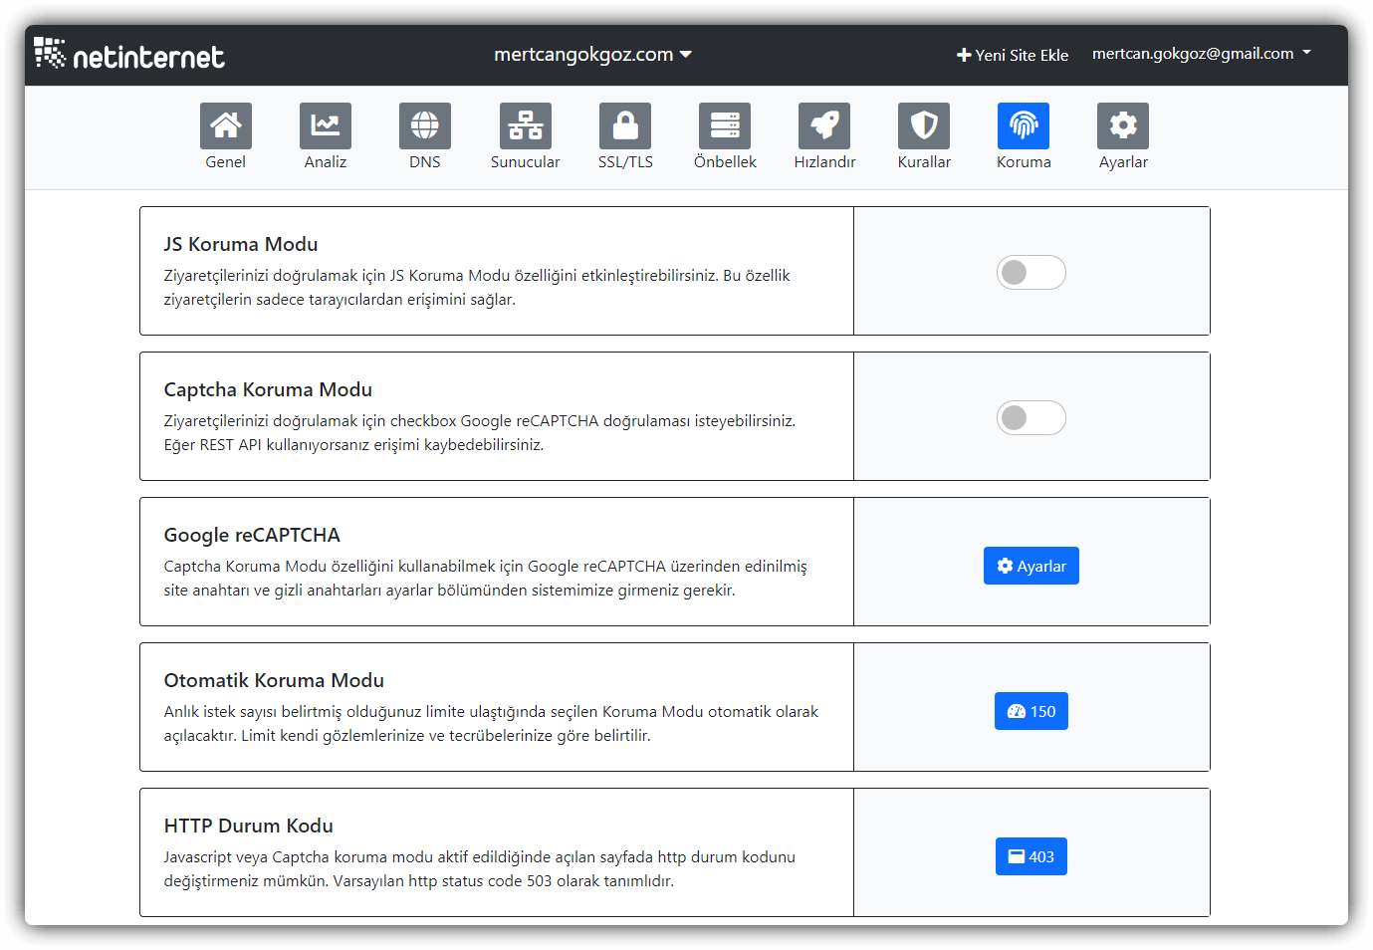Open the mertcan.gokgoz@gmail.com account menu
Screen dimensions: 1373x950
pyautogui.click(x=1202, y=54)
